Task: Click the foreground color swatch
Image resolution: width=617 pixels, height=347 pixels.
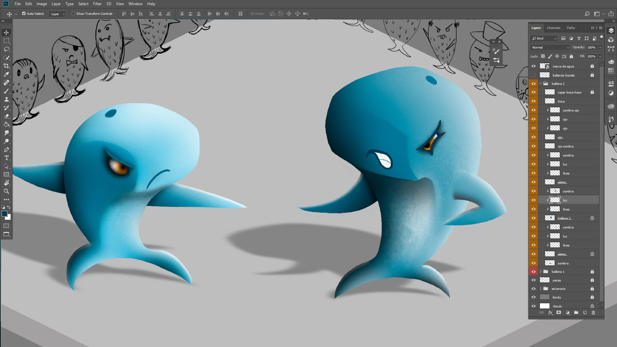Action: click(x=4, y=214)
